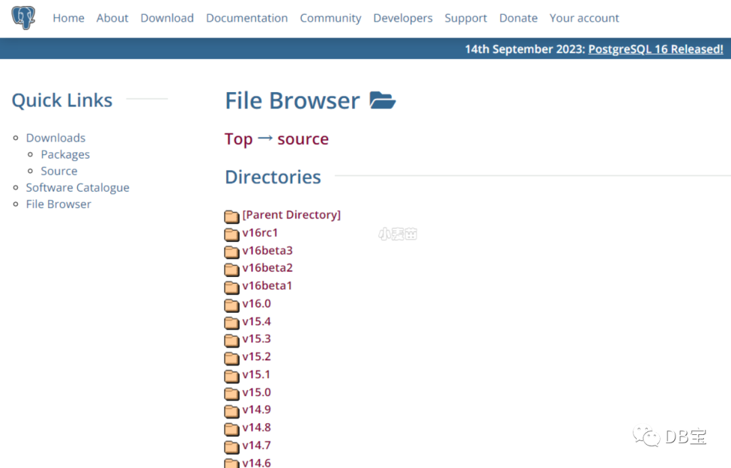Open the v15.0 directory
Screen dimensions: 731x468
[x=257, y=392]
